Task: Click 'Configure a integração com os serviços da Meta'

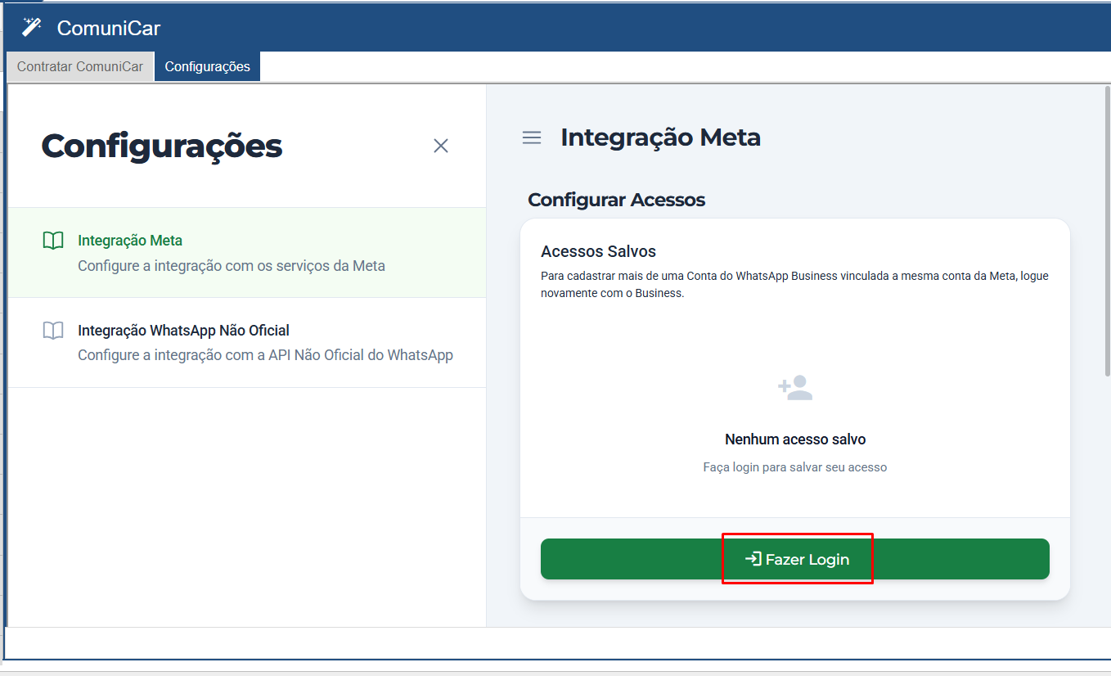Action: [x=232, y=266]
